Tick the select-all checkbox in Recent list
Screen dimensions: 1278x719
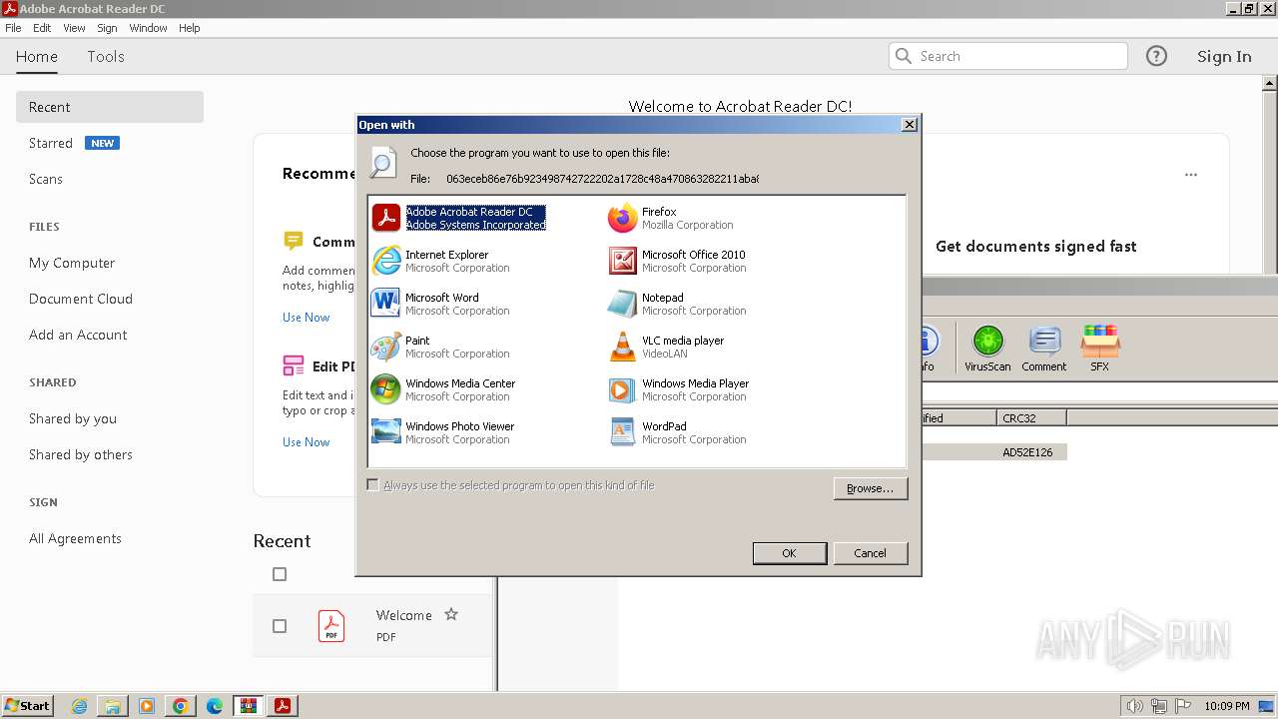(x=280, y=574)
